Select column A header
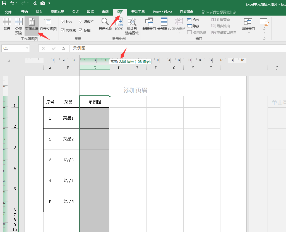 coord(50,68)
